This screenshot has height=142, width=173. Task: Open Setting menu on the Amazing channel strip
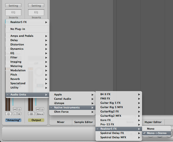click(x=13, y=6)
